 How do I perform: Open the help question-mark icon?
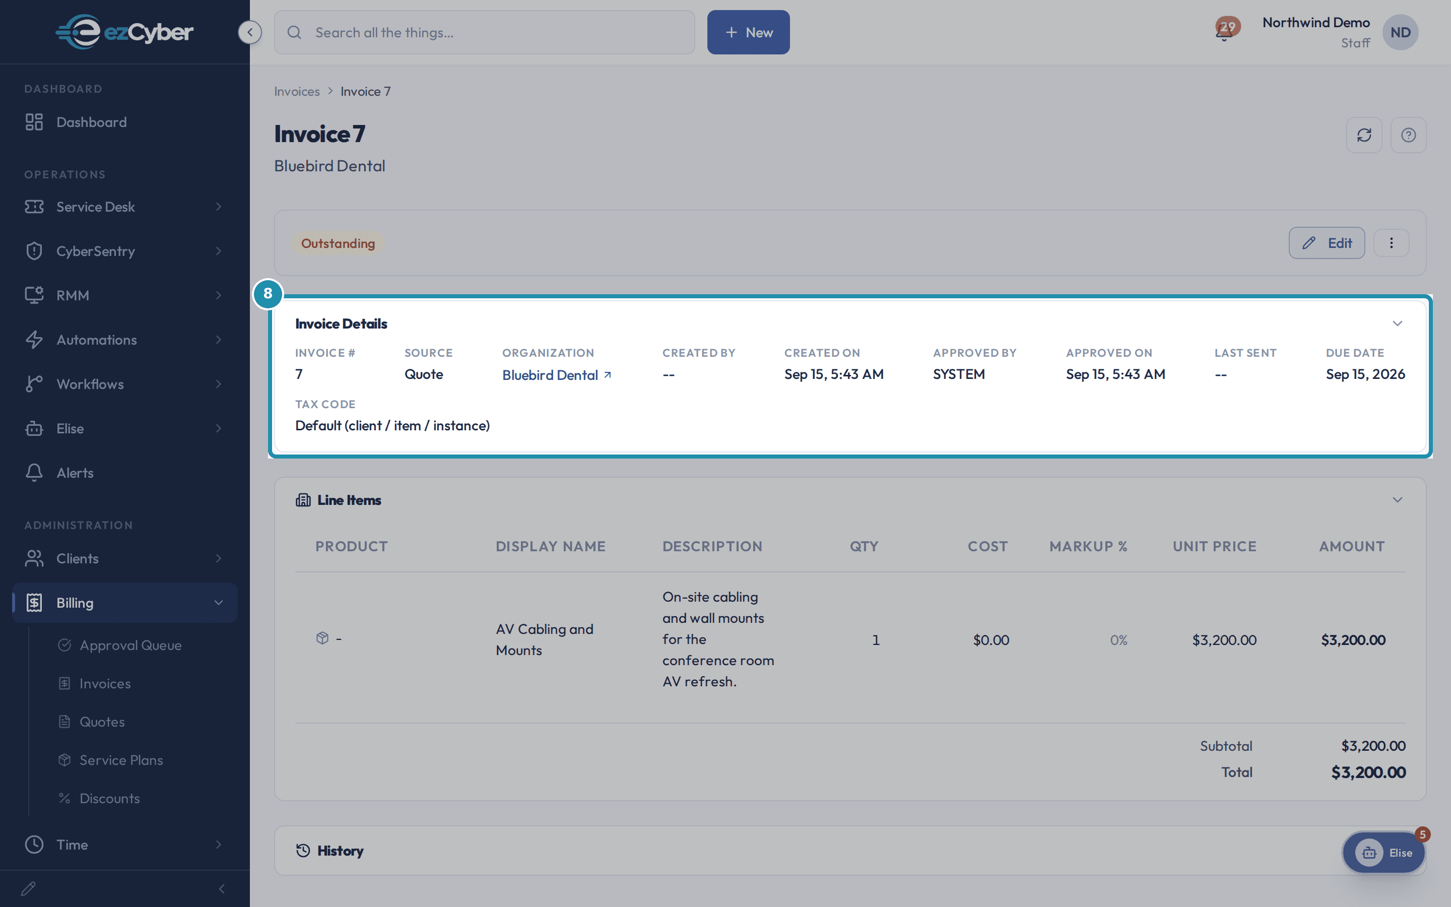(1409, 135)
